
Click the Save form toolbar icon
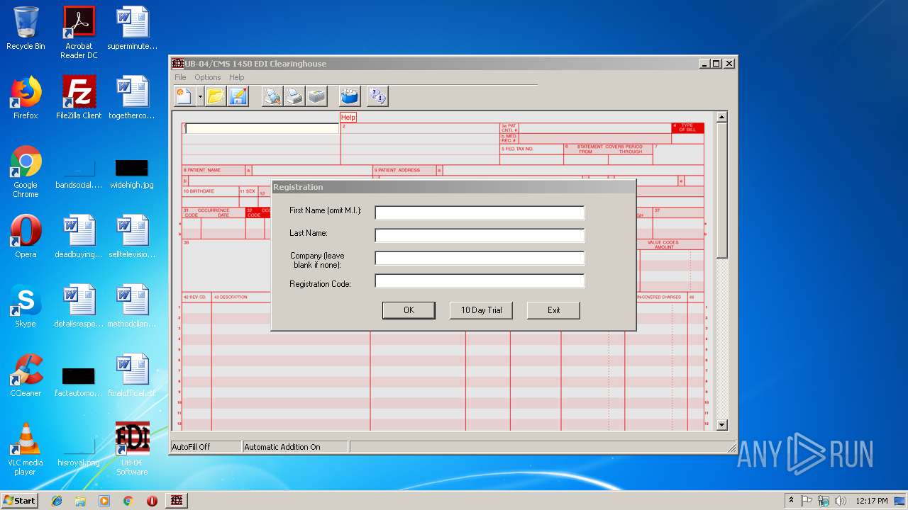coord(238,96)
